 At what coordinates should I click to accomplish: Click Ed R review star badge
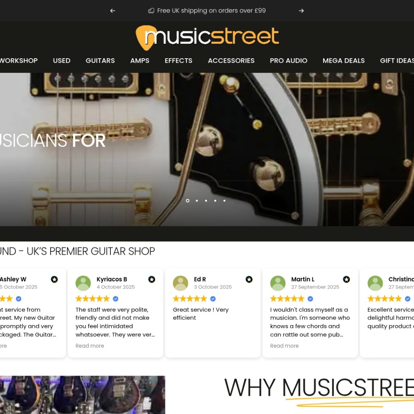(x=249, y=279)
